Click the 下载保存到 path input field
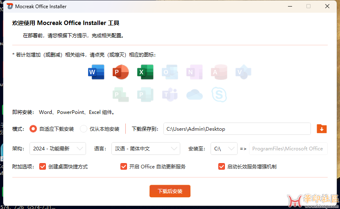Screen dimensions: 340x209 237,129
